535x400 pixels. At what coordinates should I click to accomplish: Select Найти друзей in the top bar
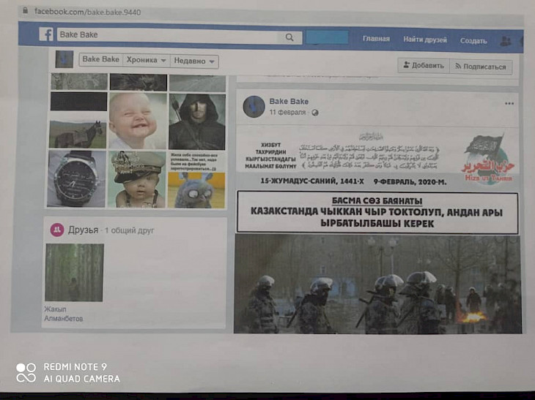pos(424,39)
